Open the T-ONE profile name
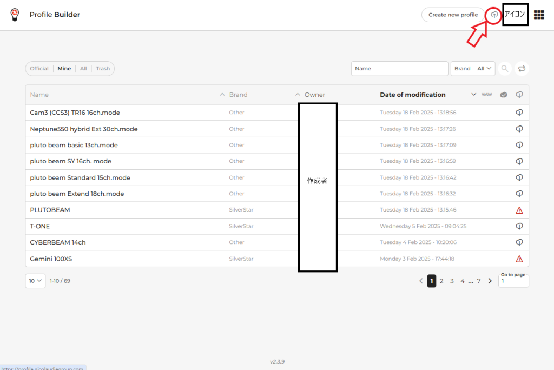This screenshot has height=370, width=554. pyautogui.click(x=40, y=226)
